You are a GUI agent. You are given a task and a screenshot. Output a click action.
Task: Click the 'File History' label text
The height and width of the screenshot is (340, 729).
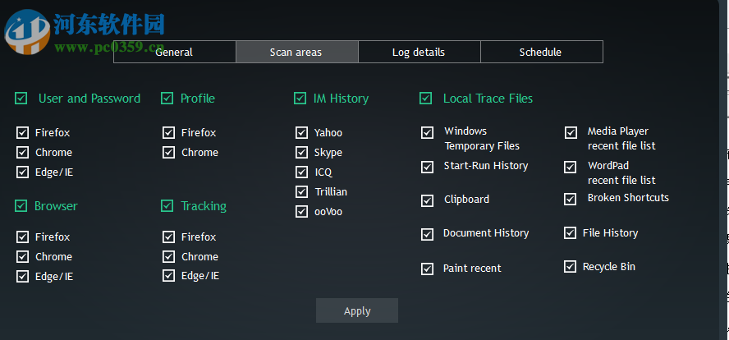coord(610,233)
